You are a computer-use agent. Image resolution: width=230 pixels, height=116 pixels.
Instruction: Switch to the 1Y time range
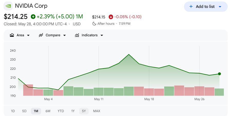[x=73, y=111]
